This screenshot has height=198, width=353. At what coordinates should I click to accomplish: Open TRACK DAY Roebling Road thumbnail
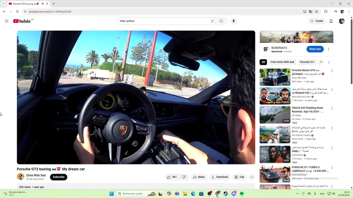pyautogui.click(x=275, y=115)
